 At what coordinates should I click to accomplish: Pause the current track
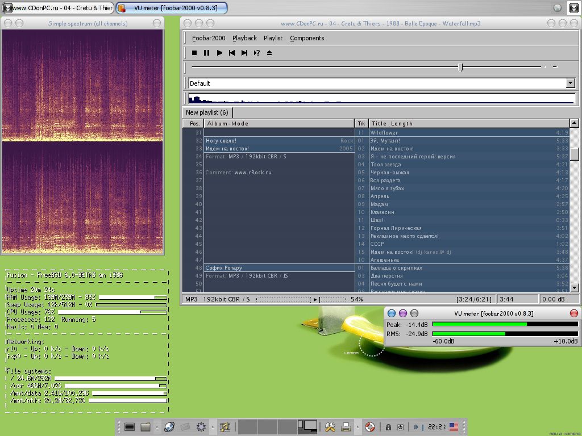[206, 53]
